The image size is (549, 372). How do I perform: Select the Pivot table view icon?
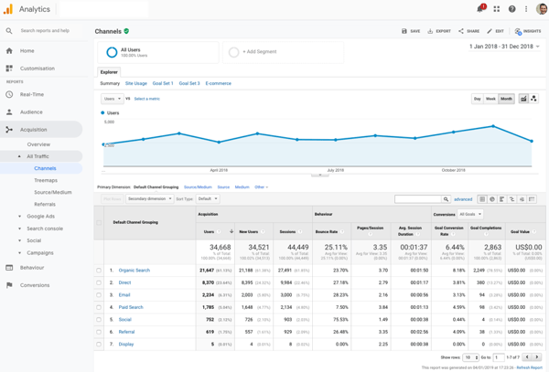pos(532,199)
